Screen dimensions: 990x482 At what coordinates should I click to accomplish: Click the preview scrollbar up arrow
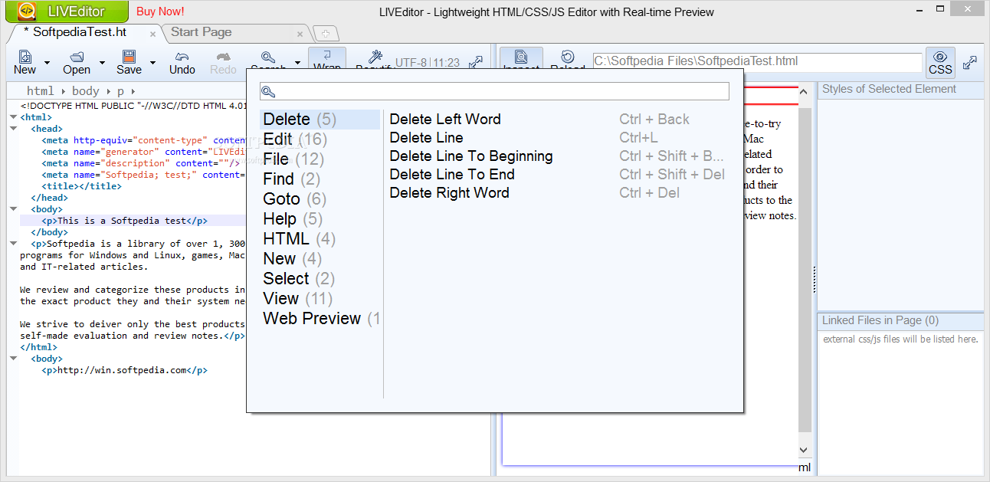[804, 92]
